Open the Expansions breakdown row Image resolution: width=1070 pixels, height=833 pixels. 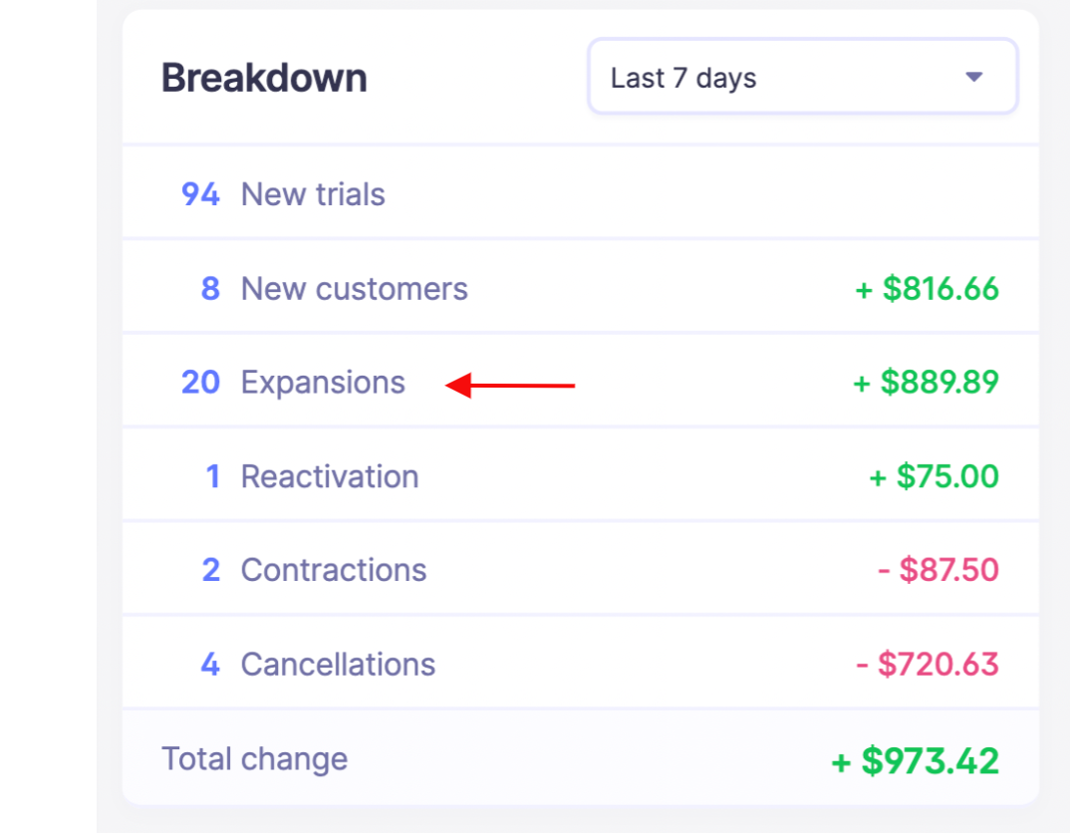click(x=323, y=383)
